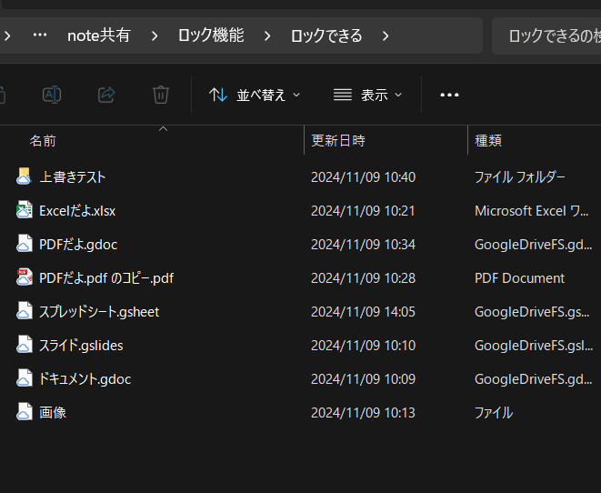Image resolution: width=601 pixels, height=493 pixels.
Task: Click type ファイル for 画像 row
Action: [x=494, y=413]
